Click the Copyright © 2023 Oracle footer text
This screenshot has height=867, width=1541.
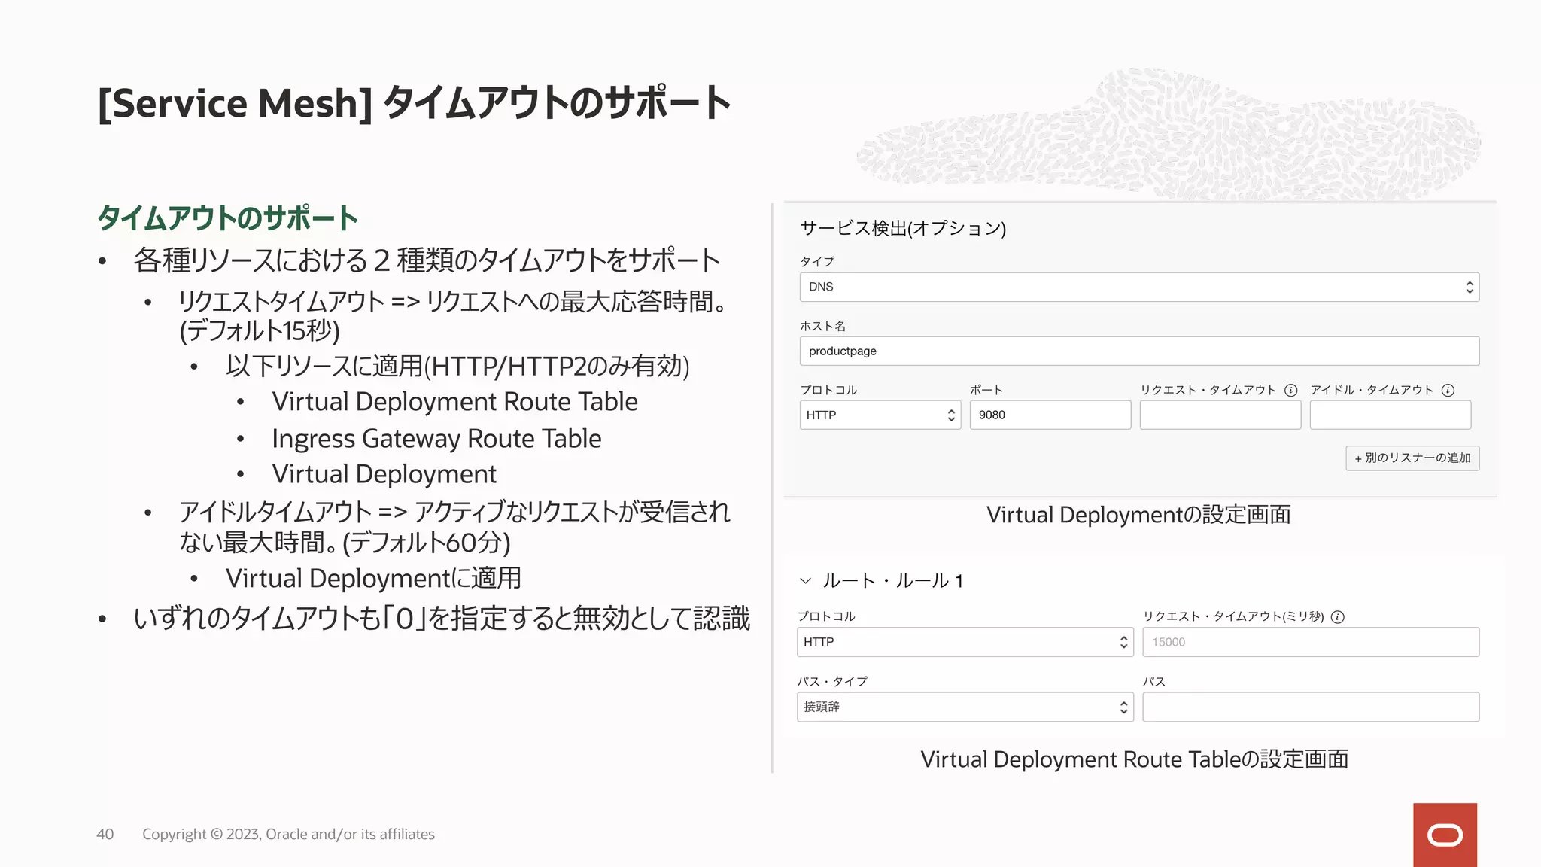coord(288,835)
